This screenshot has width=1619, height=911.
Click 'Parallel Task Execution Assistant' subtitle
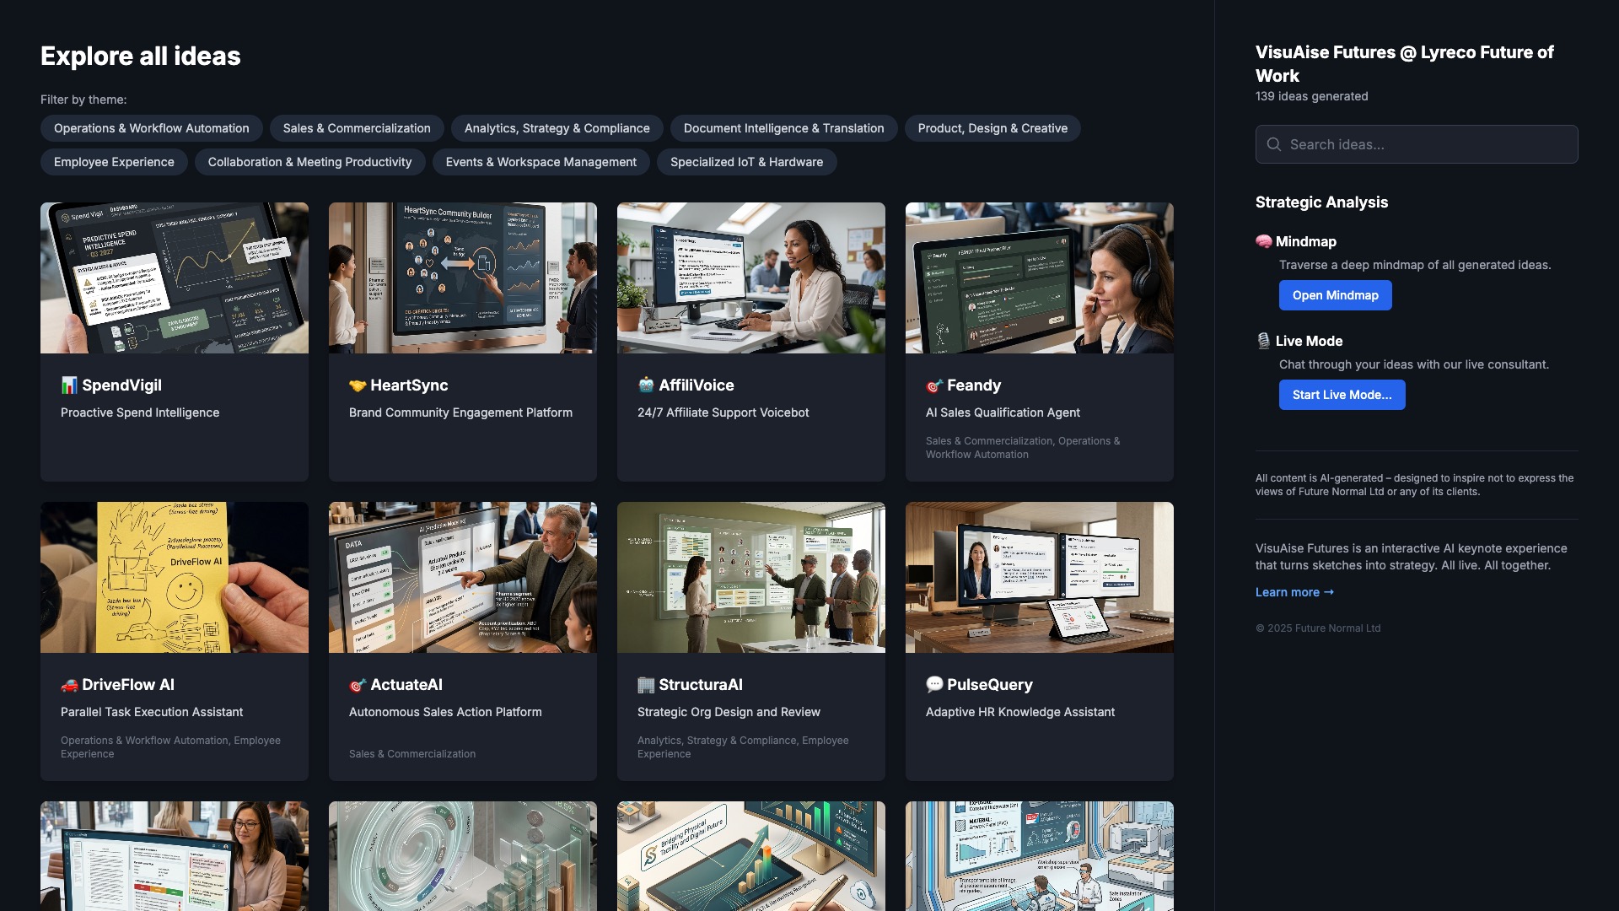click(152, 712)
